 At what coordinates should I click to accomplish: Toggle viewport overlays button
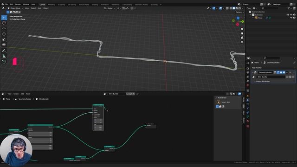(220, 8)
